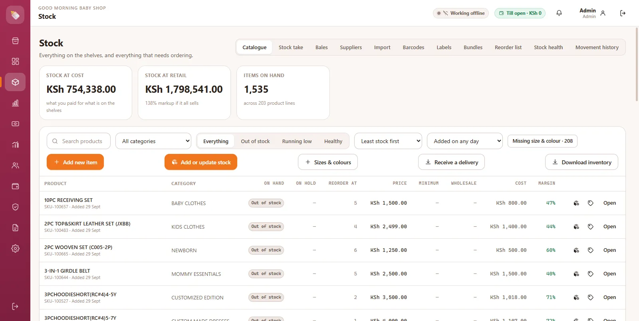Image resolution: width=639 pixels, height=321 pixels.
Task: Click the shop logo tag icon
Action: (x=15, y=15)
